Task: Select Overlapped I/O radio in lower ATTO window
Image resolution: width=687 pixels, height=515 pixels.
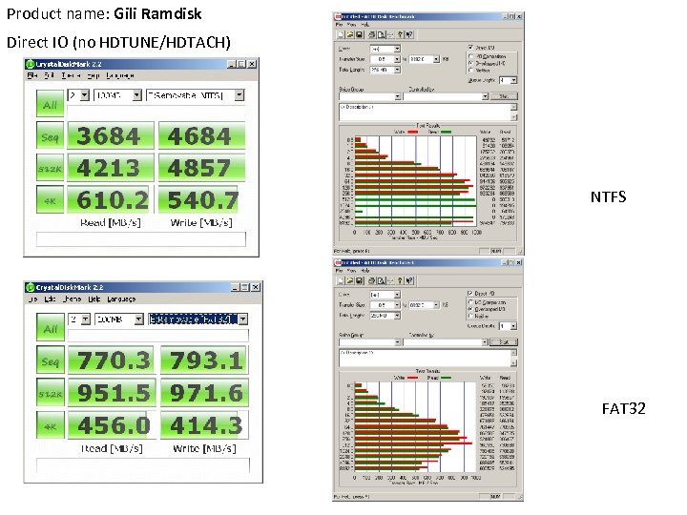Action: 470,309
